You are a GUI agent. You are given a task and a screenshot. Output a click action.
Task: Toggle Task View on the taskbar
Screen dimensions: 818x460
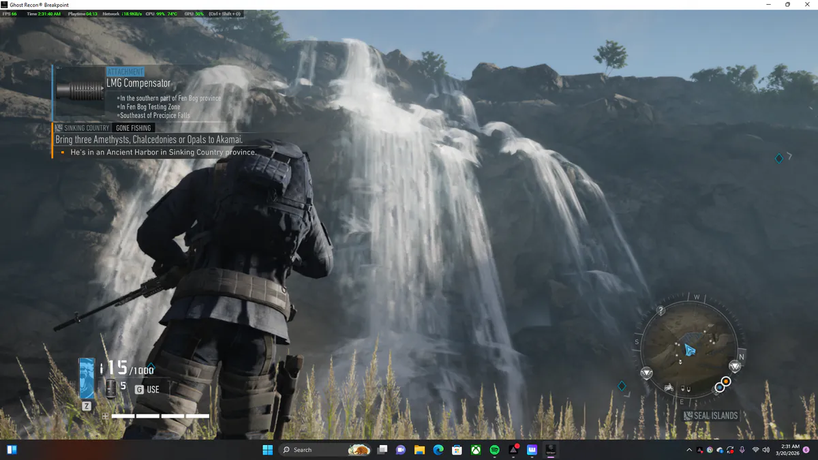(x=383, y=450)
